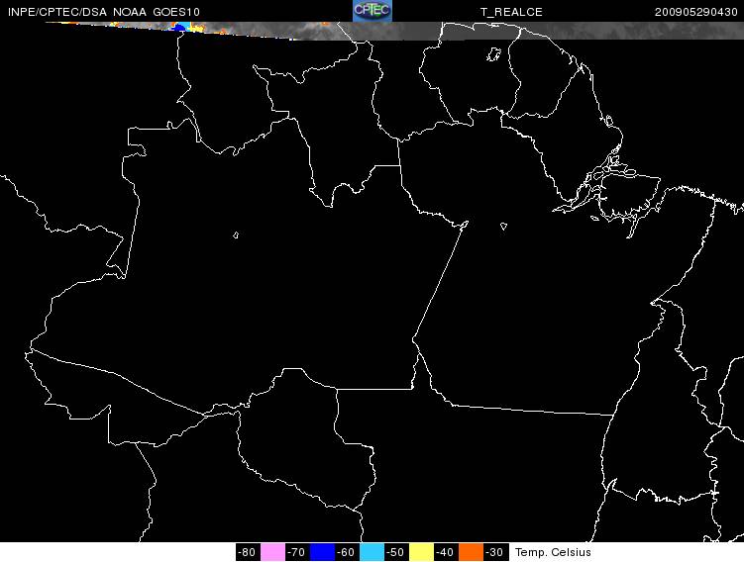Click the 200905290430 timestamp

(x=696, y=12)
